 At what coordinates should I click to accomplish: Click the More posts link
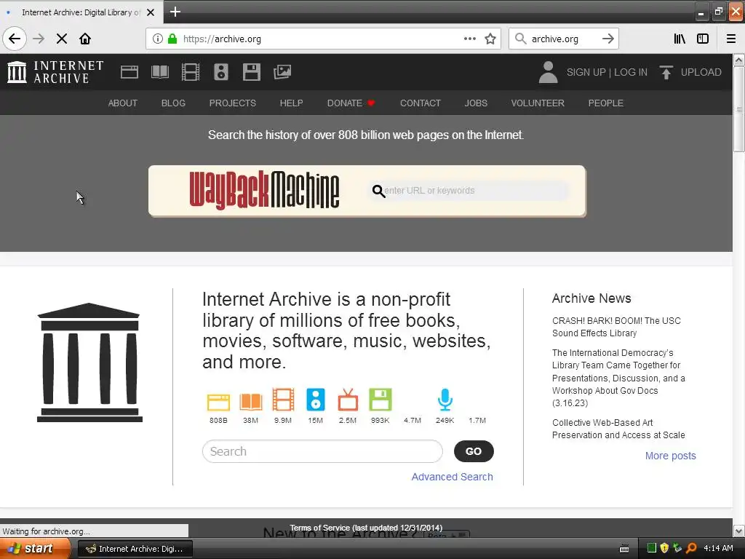670,456
